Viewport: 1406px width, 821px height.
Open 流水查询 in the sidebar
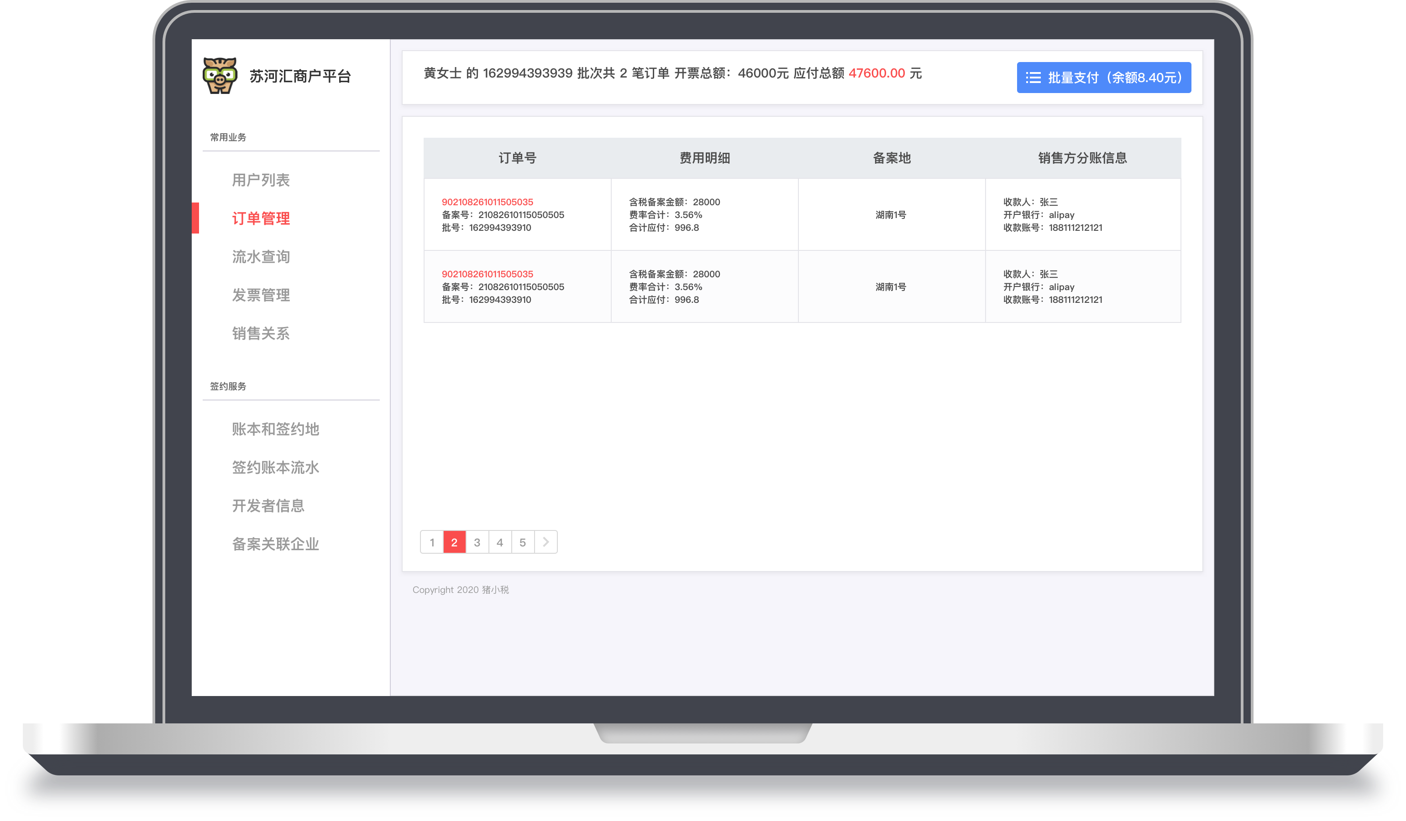coord(261,257)
